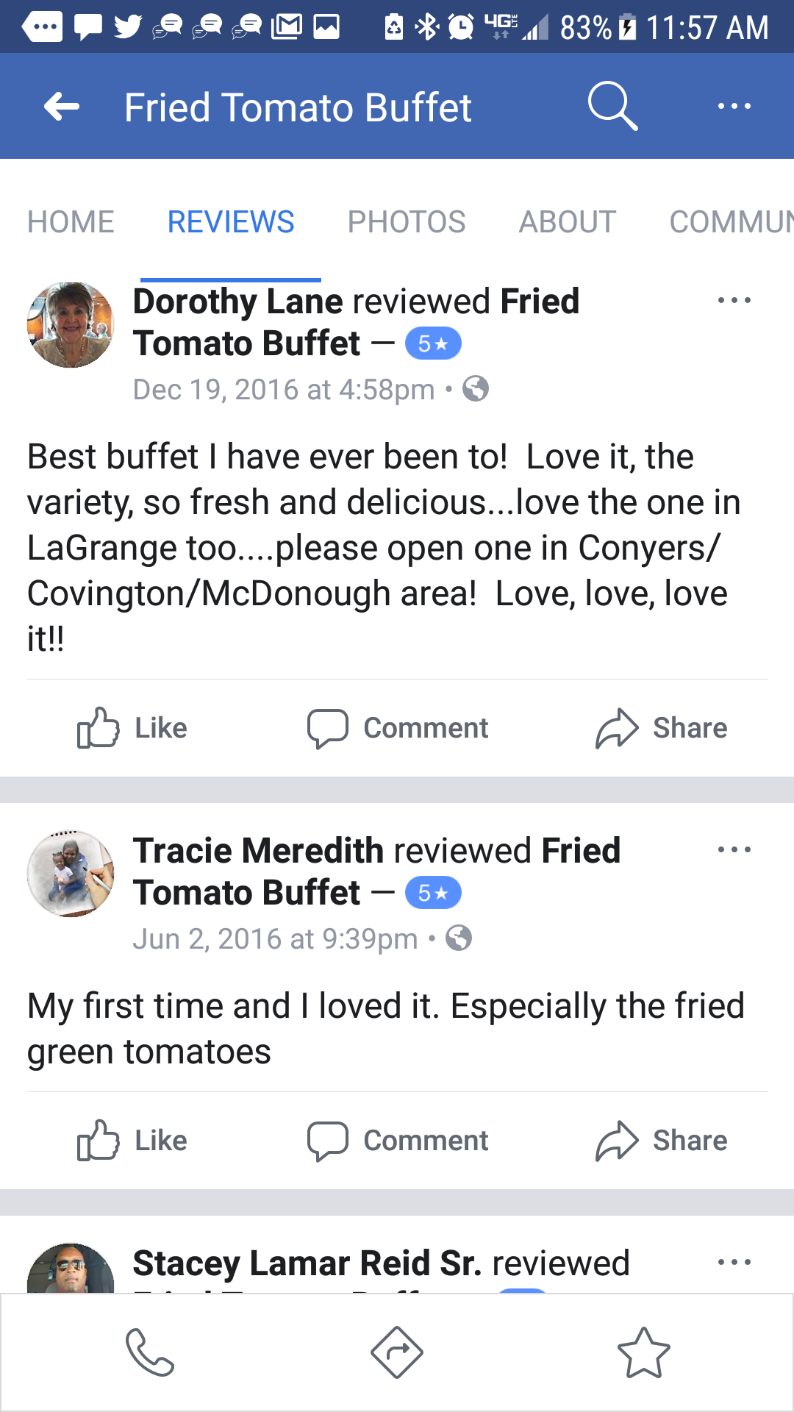Tap the directions icon in bottom bar
The image size is (794, 1412).
397,1352
